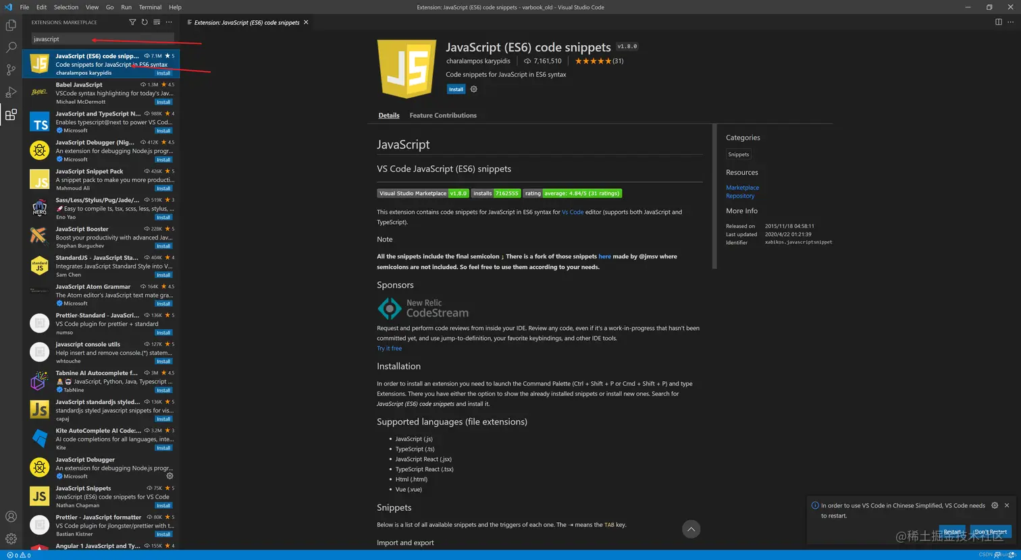Refresh the extensions marketplace list
Viewport: 1021px width, 560px height.
145,22
